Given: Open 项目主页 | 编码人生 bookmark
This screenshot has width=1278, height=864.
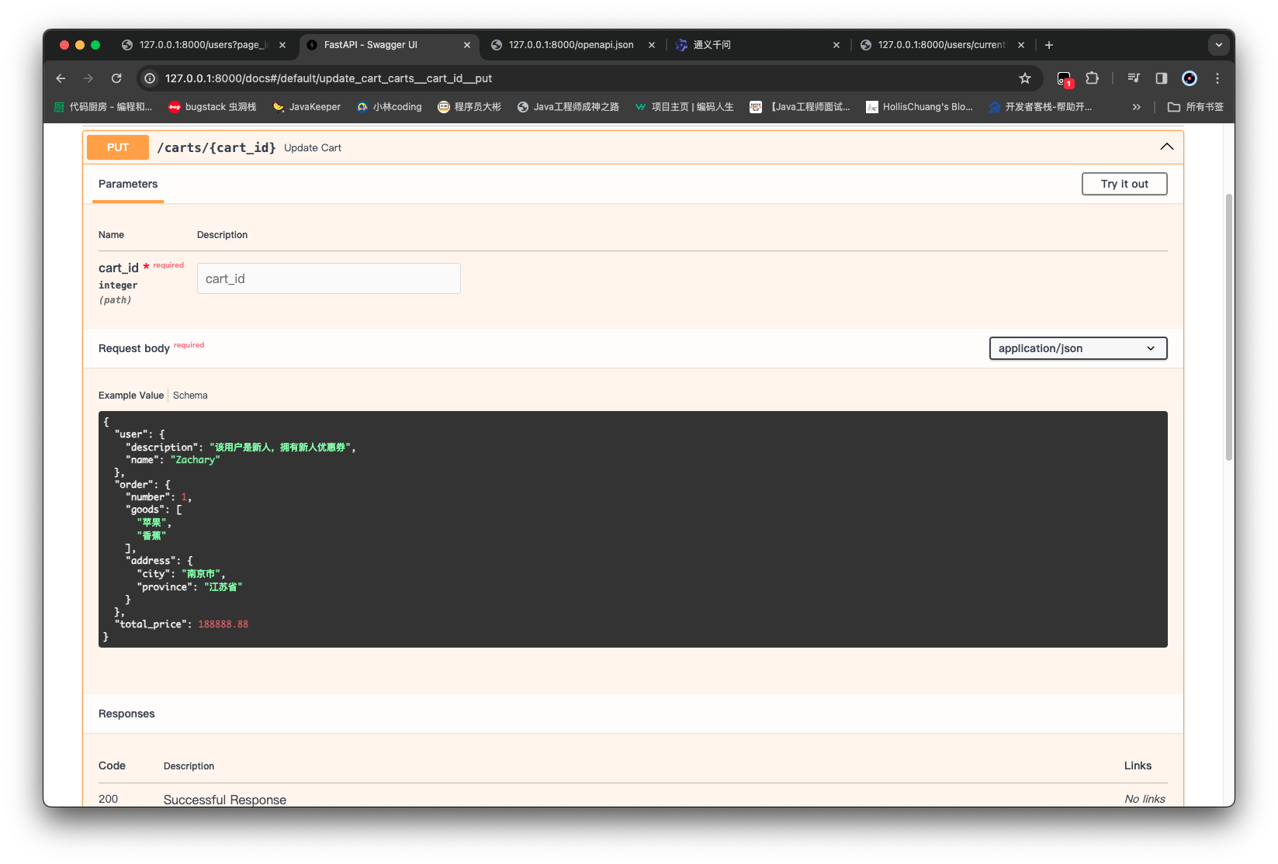Looking at the screenshot, I should pos(684,107).
